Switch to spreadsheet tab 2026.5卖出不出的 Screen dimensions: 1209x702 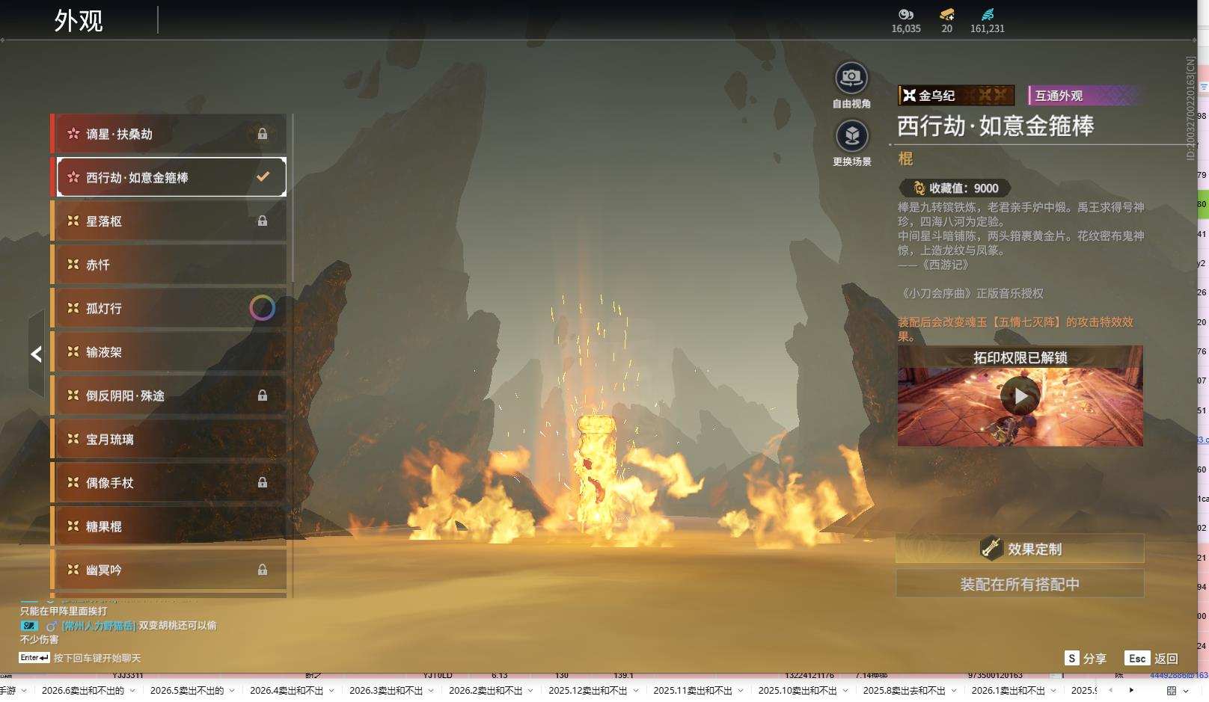(x=187, y=690)
